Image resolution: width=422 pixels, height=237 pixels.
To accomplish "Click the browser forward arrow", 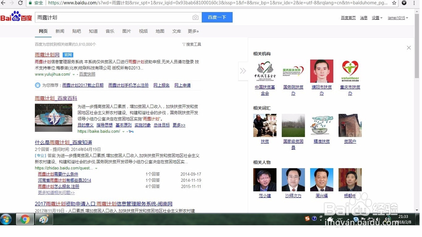I will pos(11,3).
